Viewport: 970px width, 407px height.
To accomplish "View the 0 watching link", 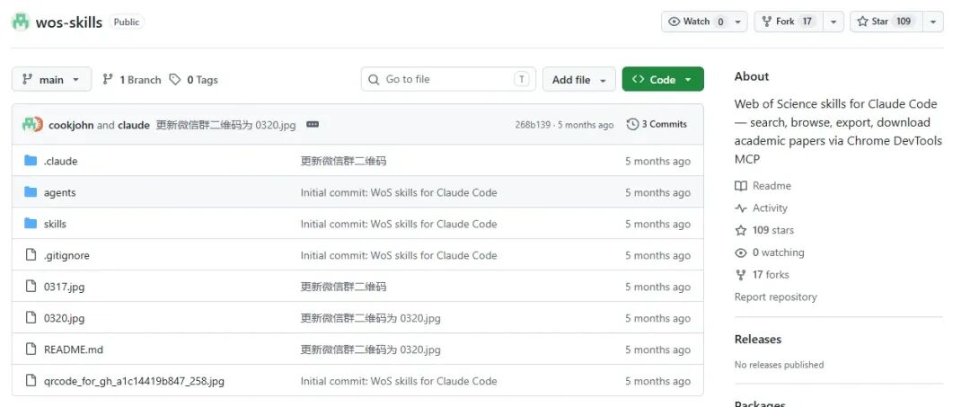I will 778,252.
